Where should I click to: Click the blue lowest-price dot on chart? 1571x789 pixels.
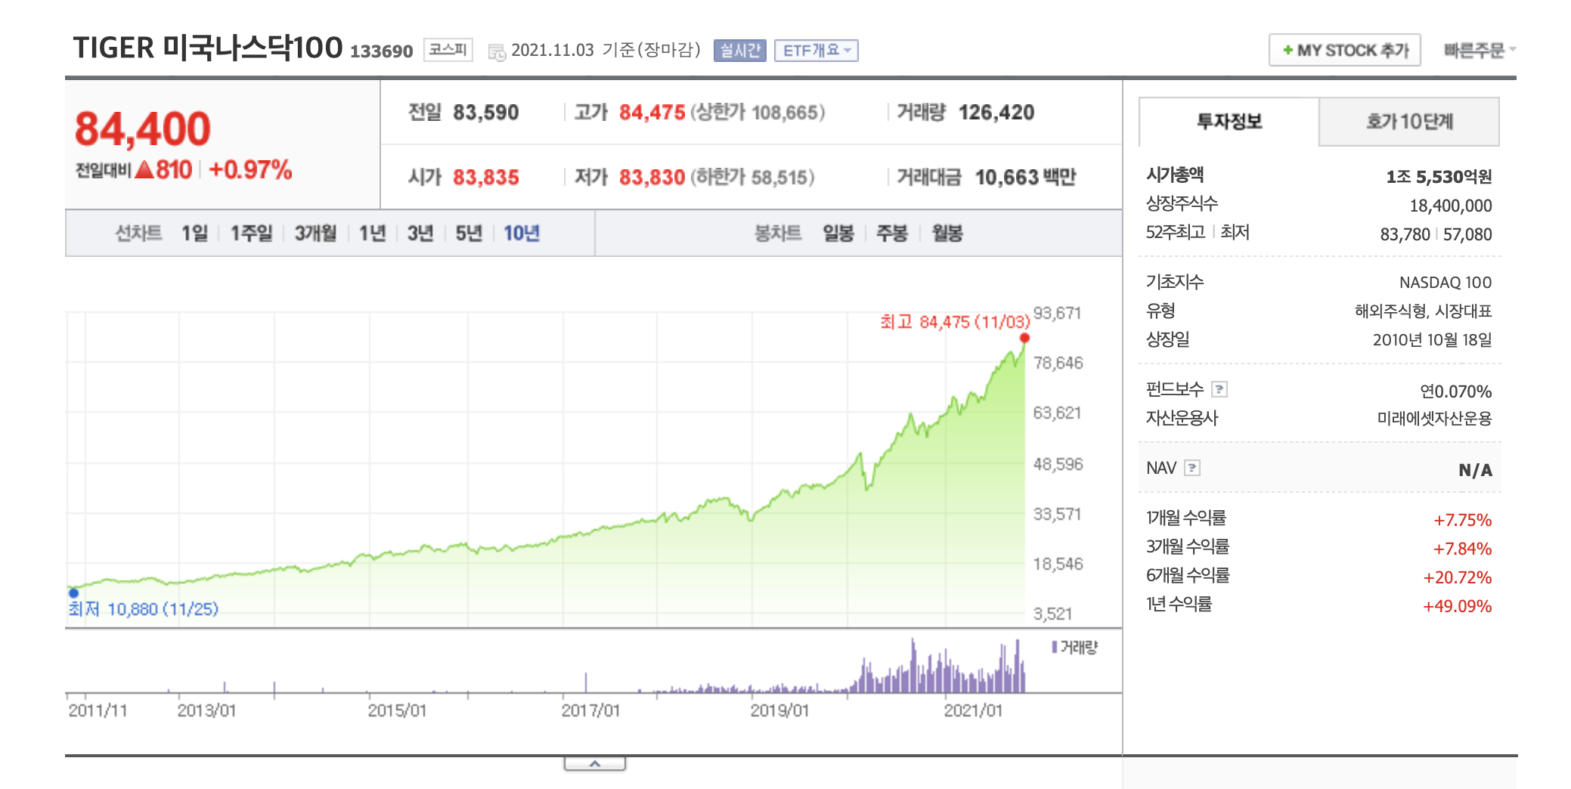73,593
